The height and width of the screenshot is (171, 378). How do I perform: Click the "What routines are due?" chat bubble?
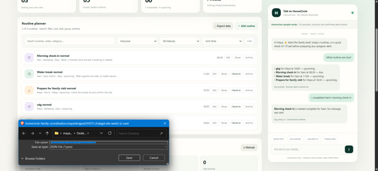tap(339, 57)
